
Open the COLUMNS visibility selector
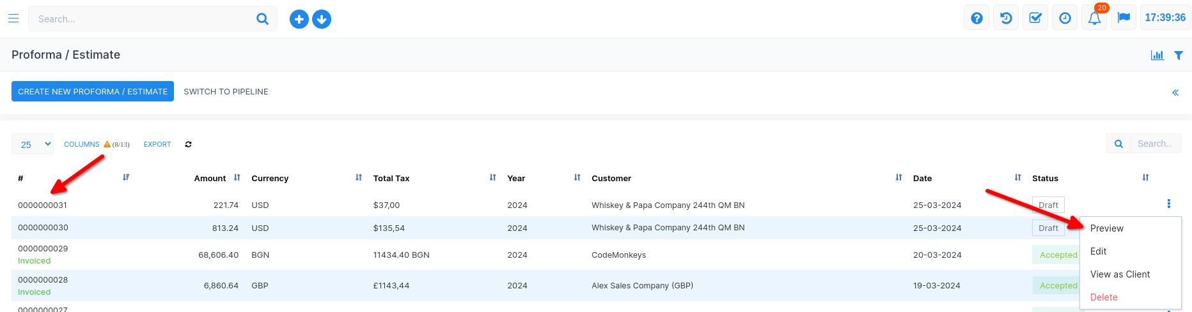pyautogui.click(x=82, y=144)
